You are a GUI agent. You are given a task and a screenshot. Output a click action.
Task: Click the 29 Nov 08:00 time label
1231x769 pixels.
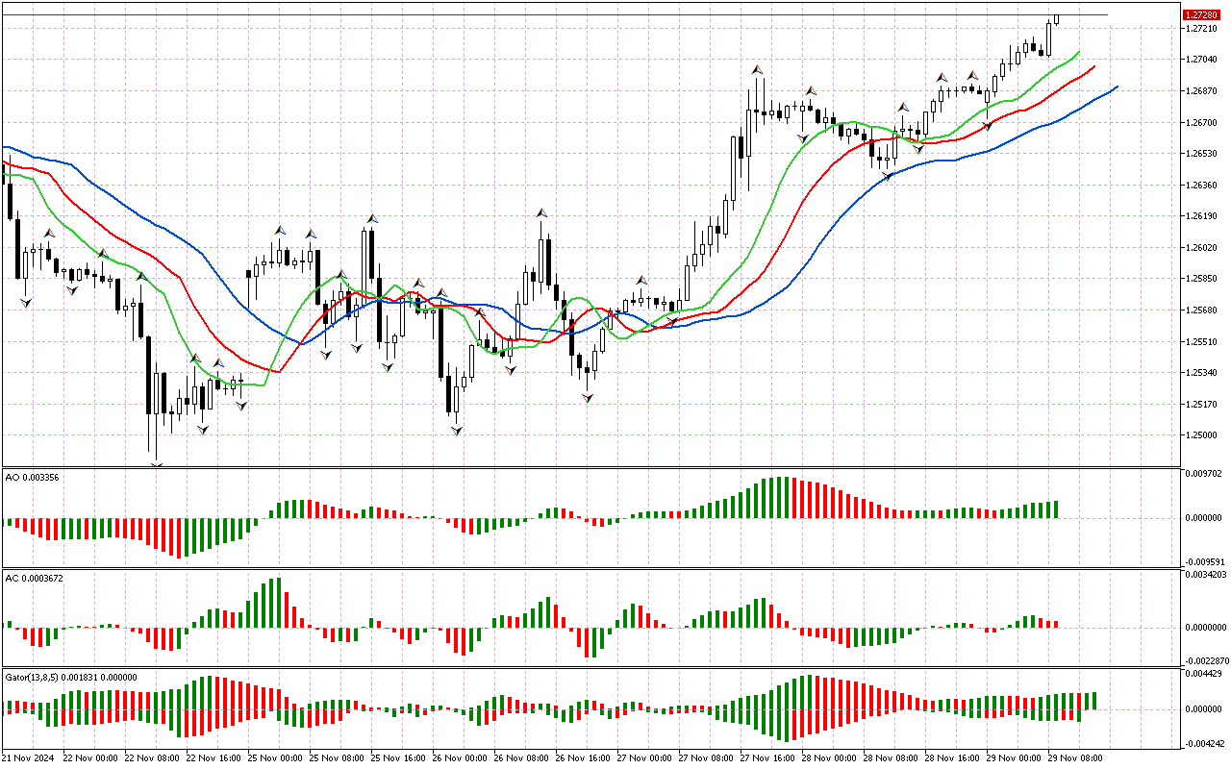click(1075, 757)
